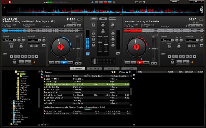206x128 pixels.
Task: Click the browser Search input field
Action: [x=81, y=72]
